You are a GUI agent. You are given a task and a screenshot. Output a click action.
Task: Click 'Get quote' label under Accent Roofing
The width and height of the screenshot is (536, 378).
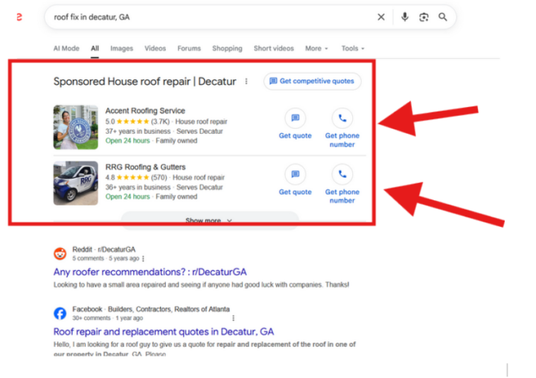[x=296, y=135]
